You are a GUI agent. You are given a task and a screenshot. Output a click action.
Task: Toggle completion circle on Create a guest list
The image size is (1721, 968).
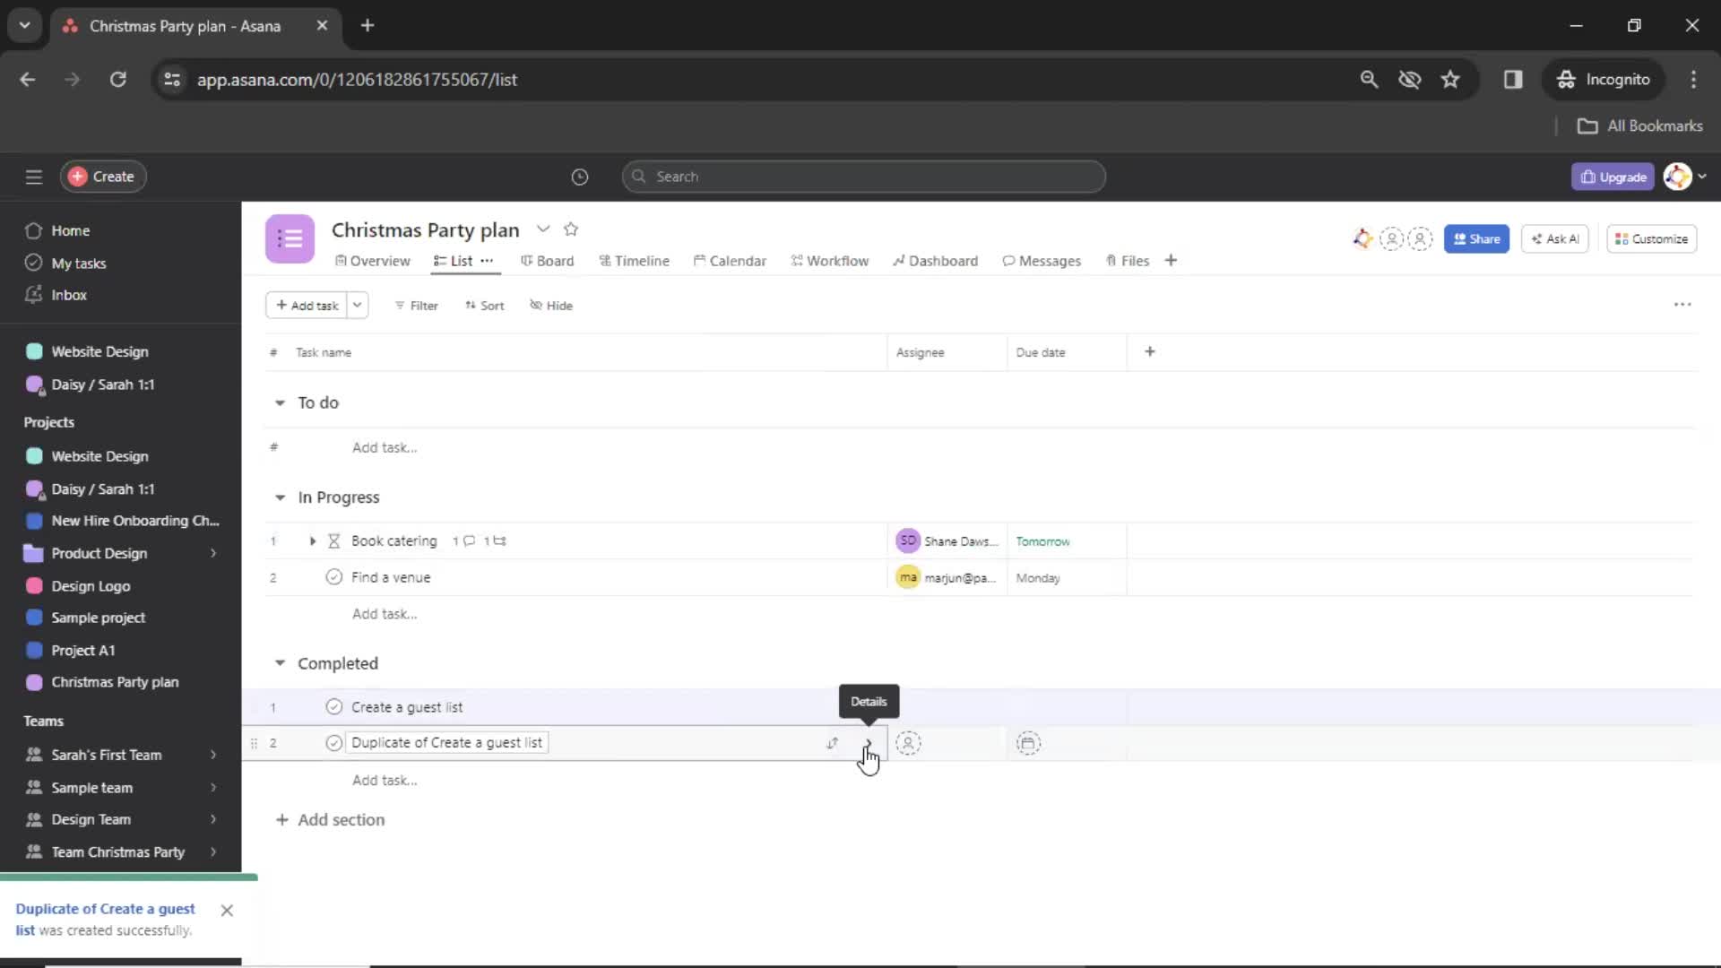334,705
